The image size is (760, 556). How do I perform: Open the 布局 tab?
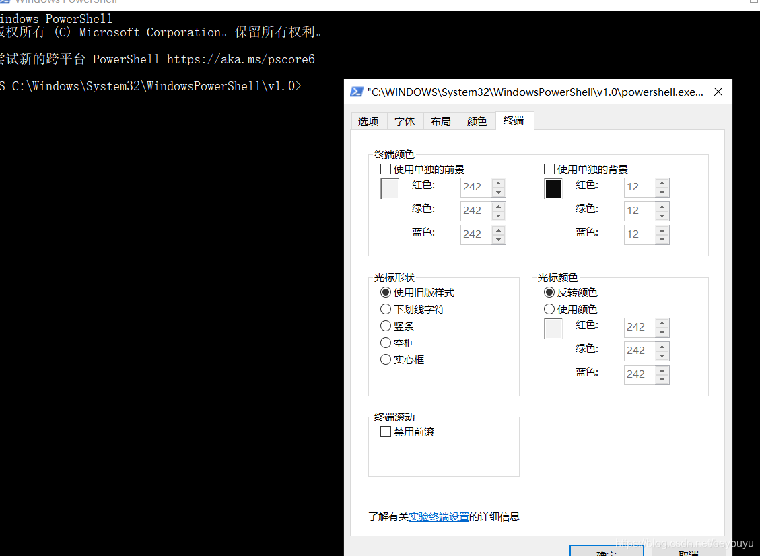(x=441, y=121)
